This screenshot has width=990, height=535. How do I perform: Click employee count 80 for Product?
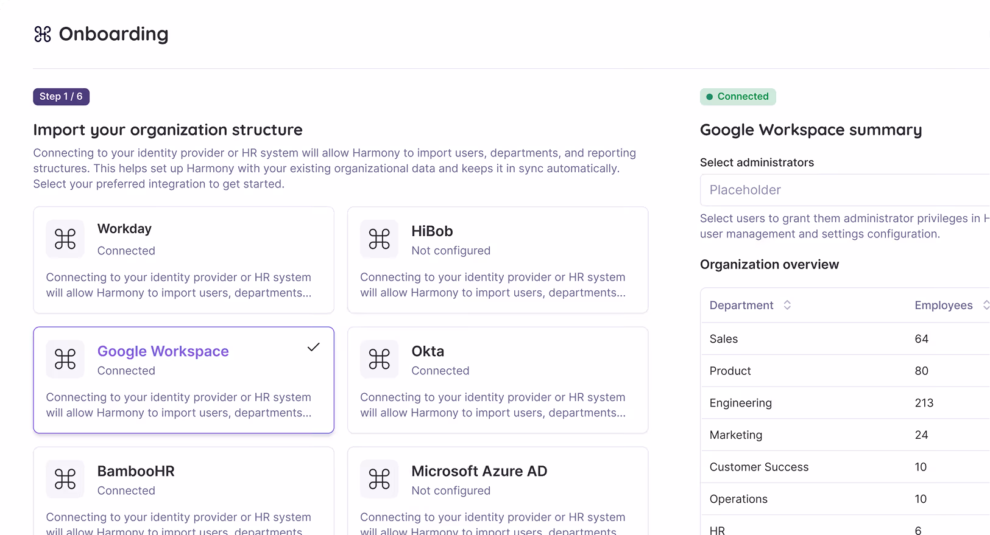click(x=921, y=371)
